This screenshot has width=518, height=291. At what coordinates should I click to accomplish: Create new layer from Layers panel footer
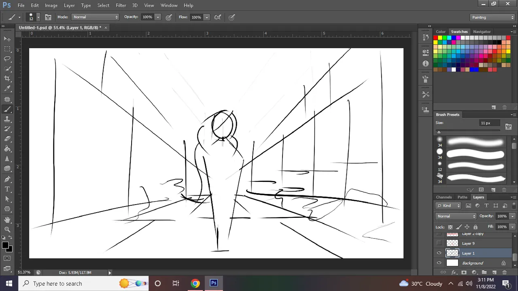[494, 272]
